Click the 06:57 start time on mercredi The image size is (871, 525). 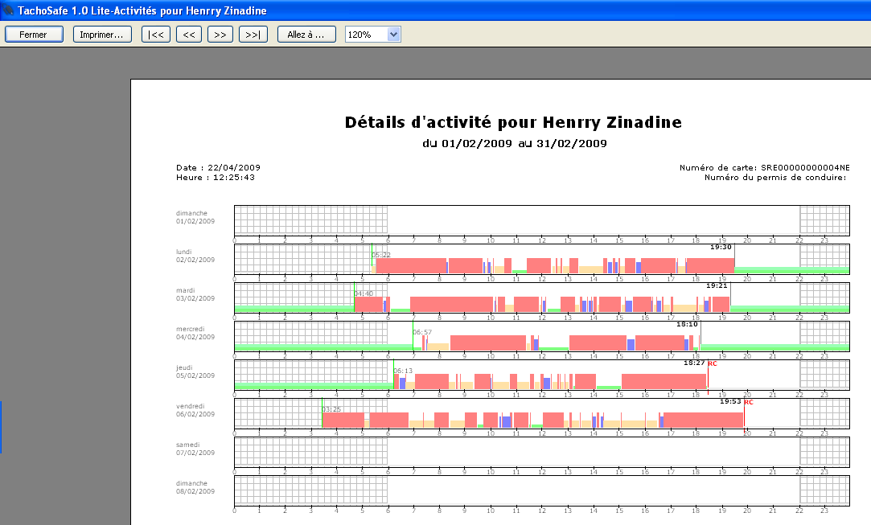(422, 332)
